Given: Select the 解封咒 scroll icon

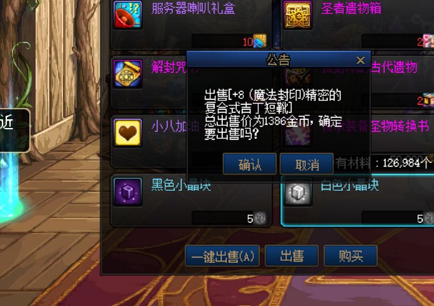Looking at the screenshot, I should [x=127, y=74].
